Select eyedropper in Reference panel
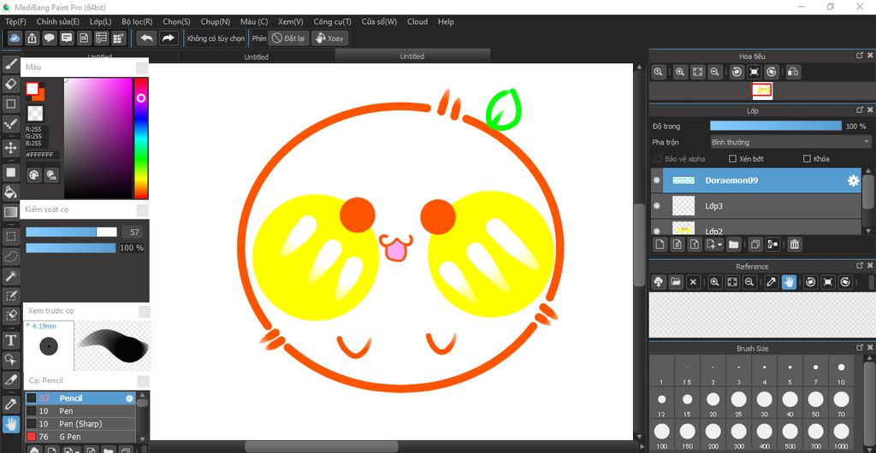Viewport: 876px width, 453px height. 772,282
